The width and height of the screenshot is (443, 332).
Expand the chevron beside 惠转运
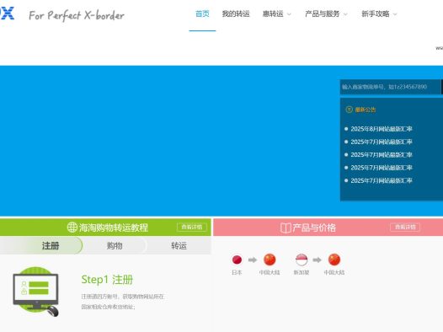289,14
